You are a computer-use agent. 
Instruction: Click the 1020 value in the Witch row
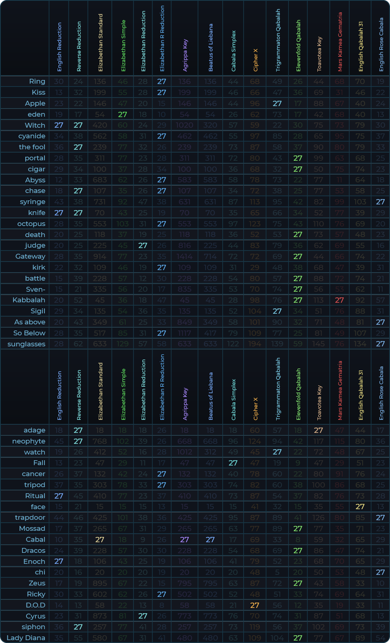[x=185, y=125]
